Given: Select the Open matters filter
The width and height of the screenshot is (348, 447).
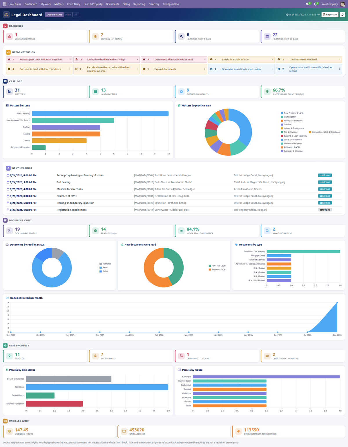Looking at the screenshot, I should tap(54, 15).
